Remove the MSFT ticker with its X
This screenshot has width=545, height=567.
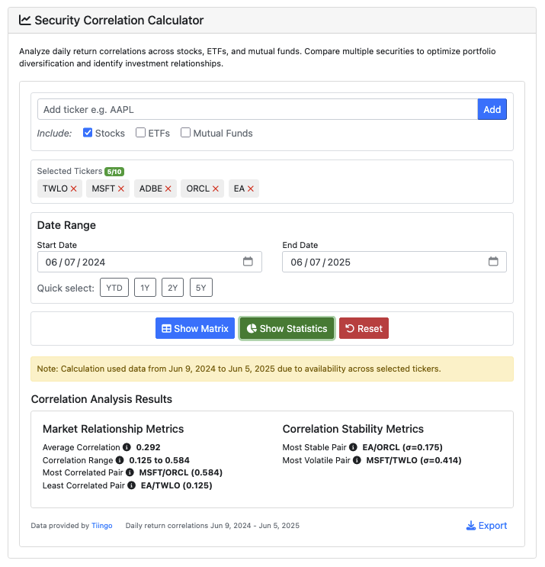[x=121, y=188]
